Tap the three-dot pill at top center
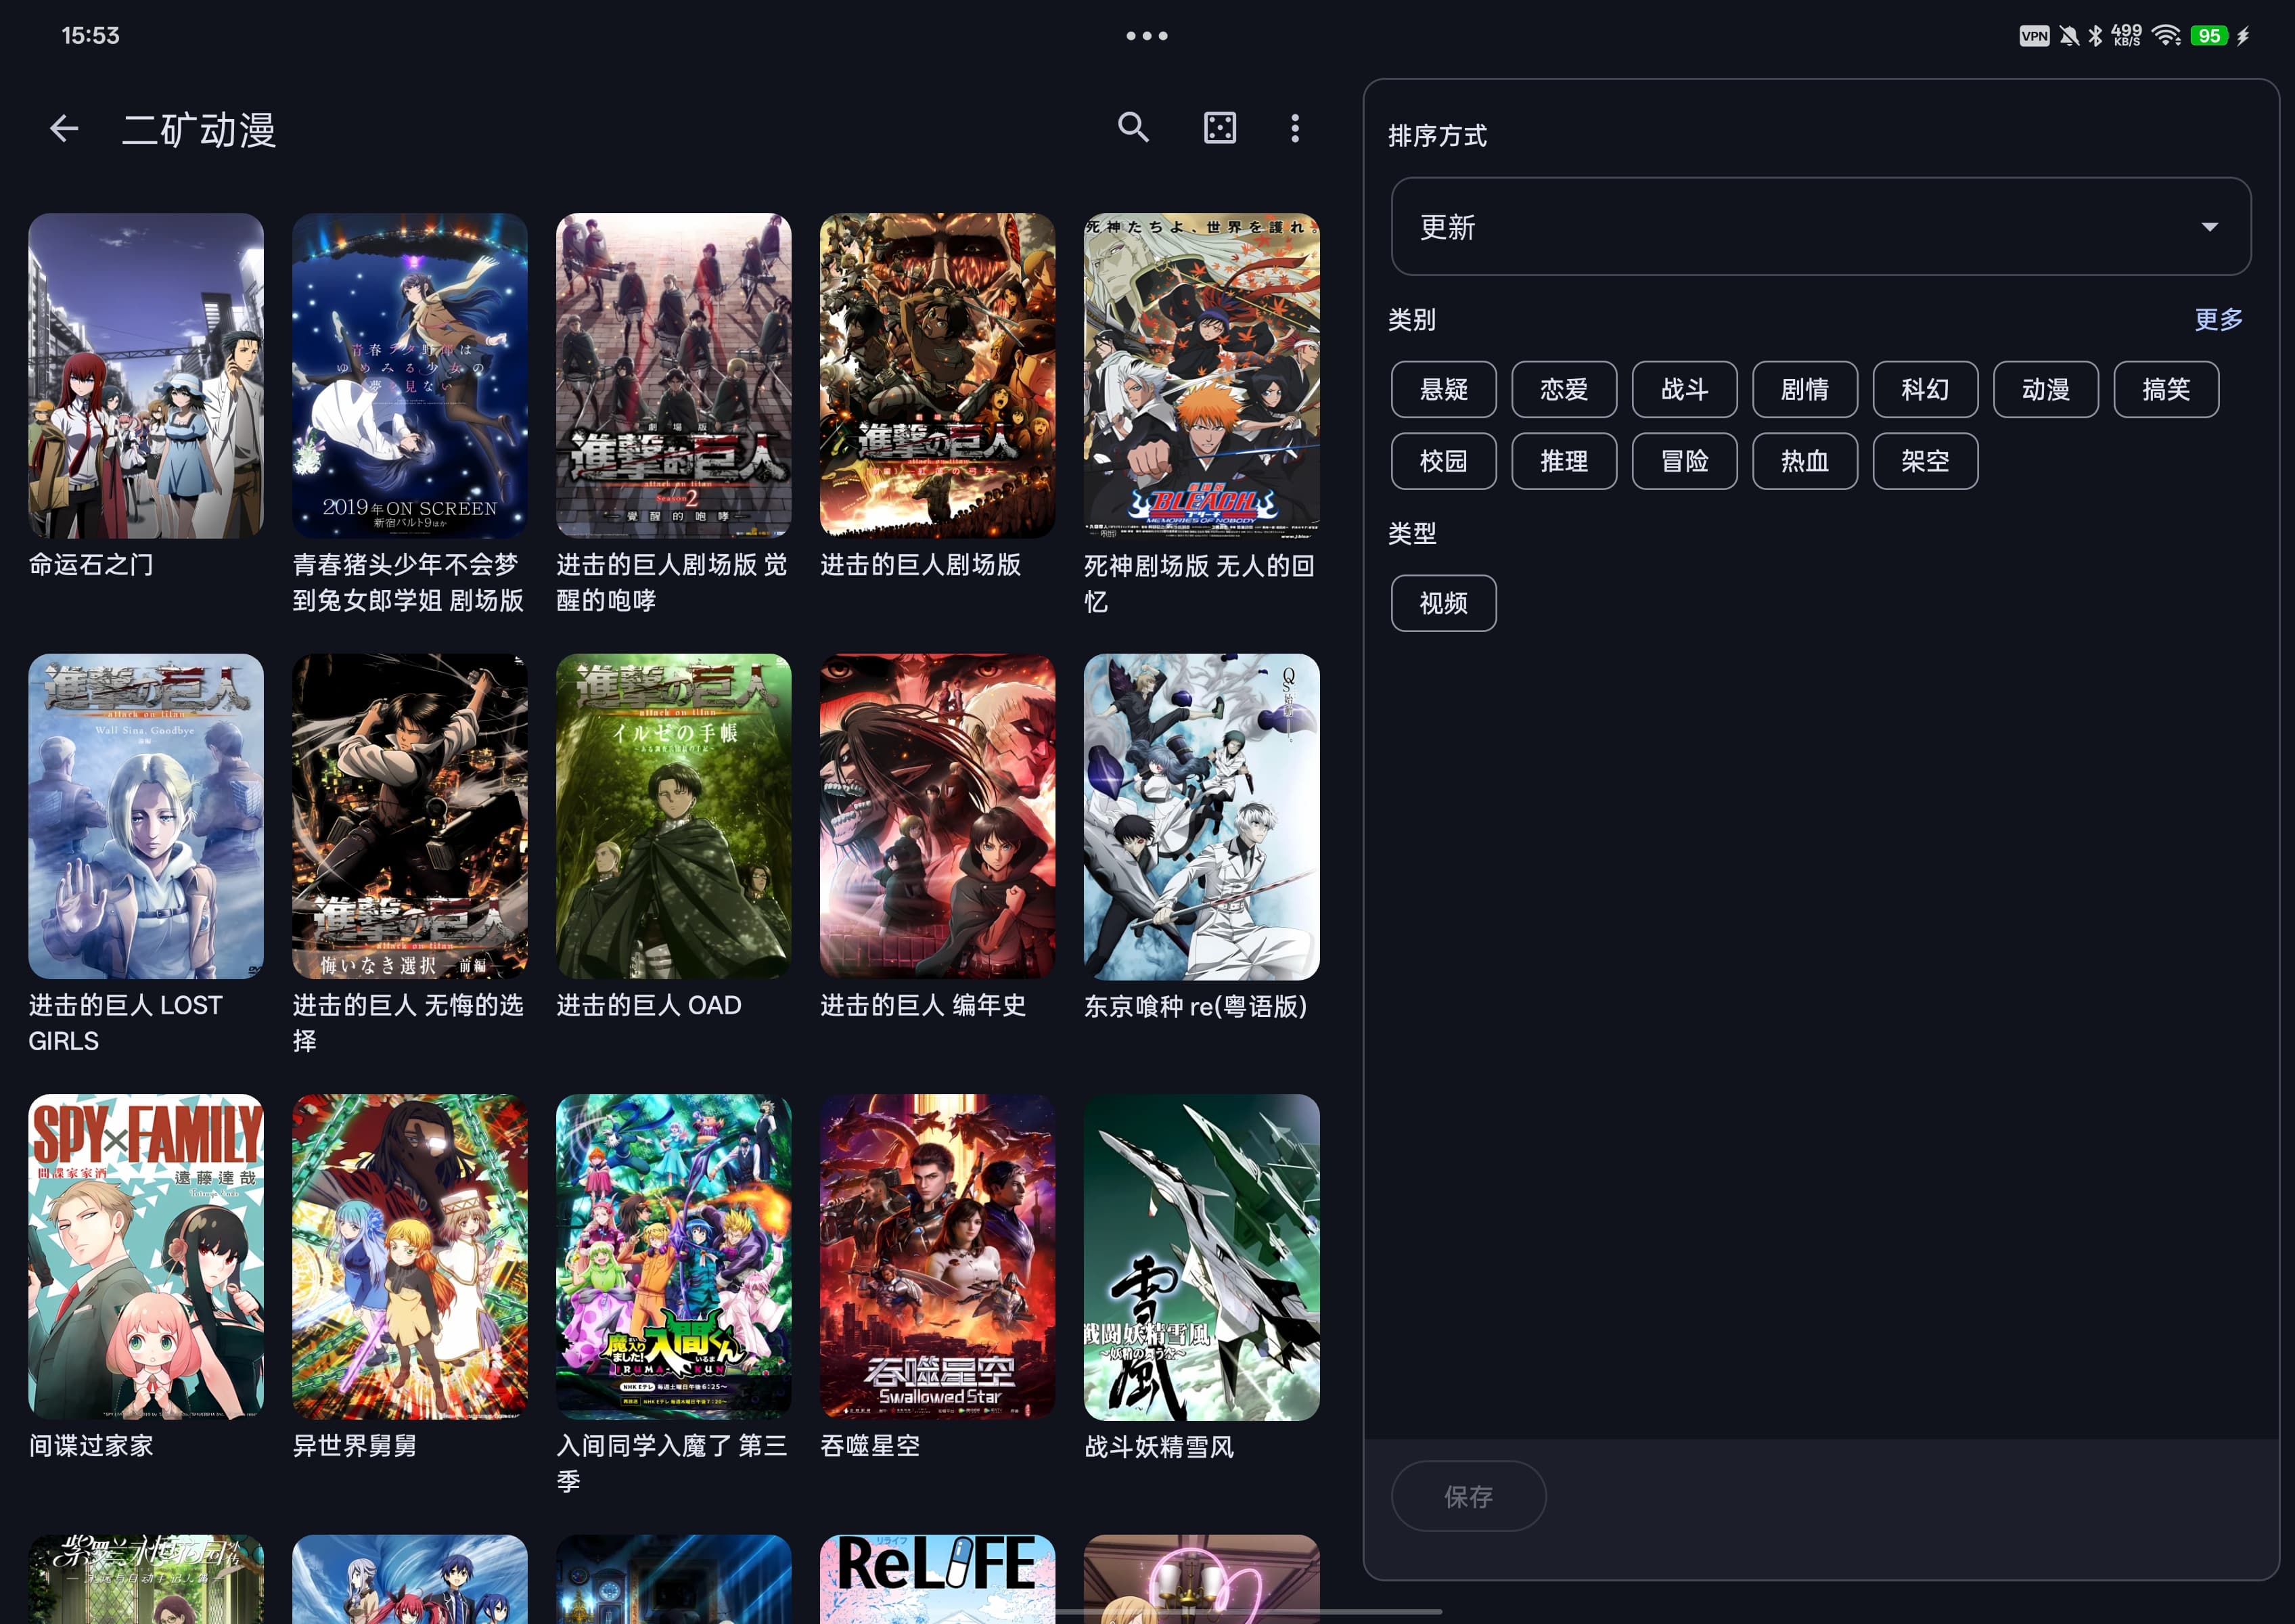The height and width of the screenshot is (1624, 2295). (1146, 36)
